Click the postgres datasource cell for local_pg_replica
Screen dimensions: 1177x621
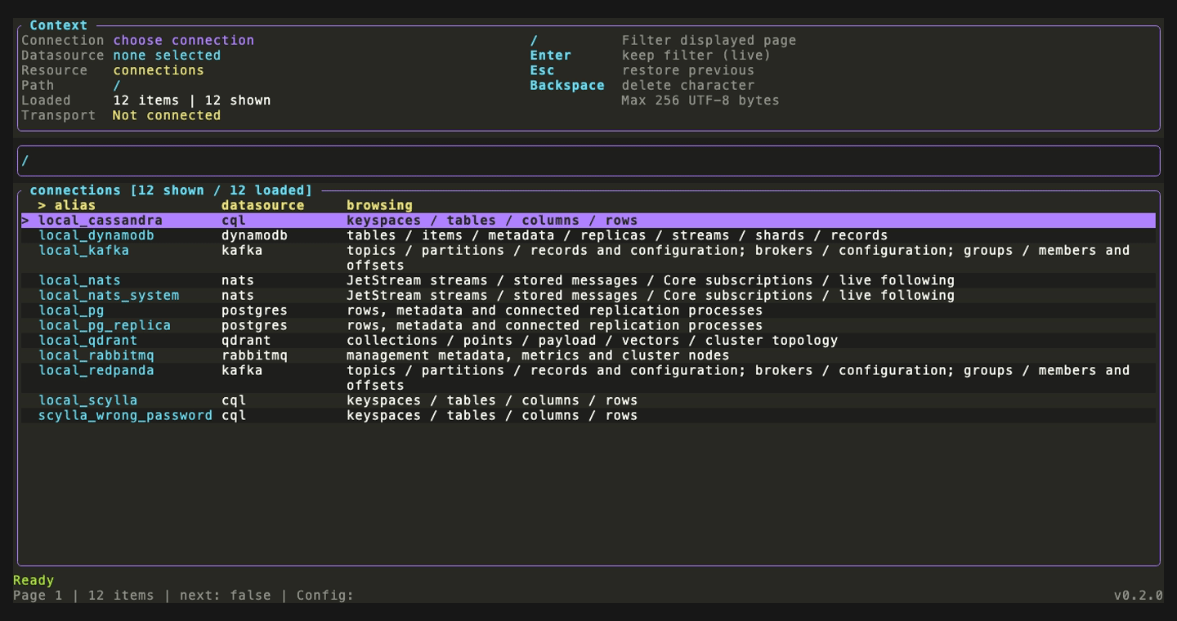[x=254, y=325]
